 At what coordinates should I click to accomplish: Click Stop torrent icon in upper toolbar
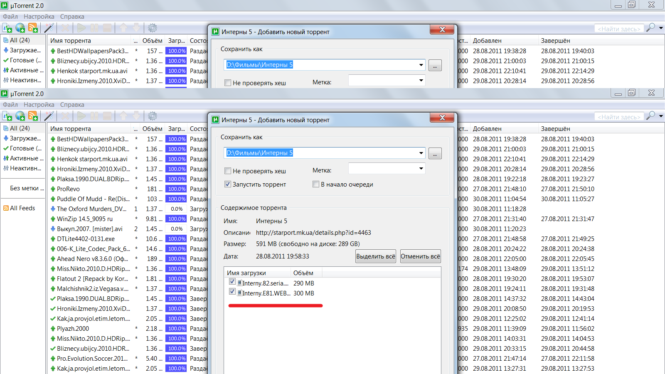[x=107, y=28]
